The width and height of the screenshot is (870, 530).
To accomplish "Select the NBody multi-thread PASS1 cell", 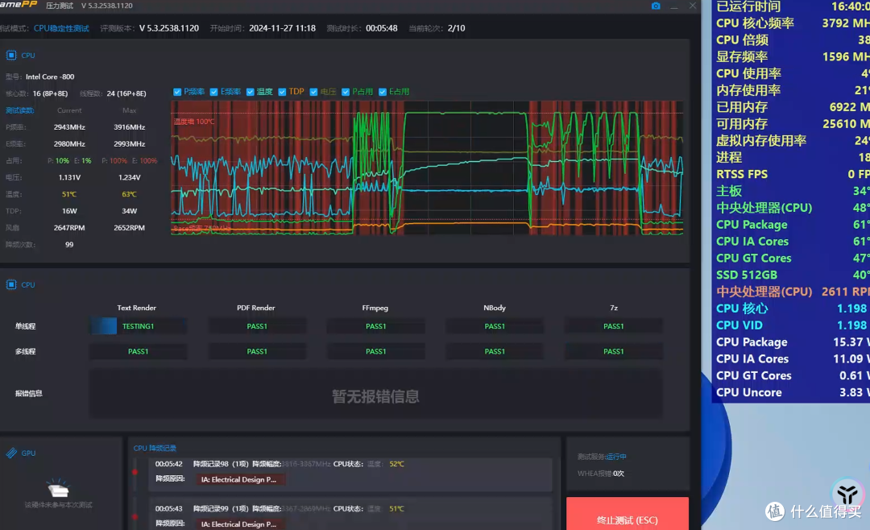I will (x=495, y=351).
